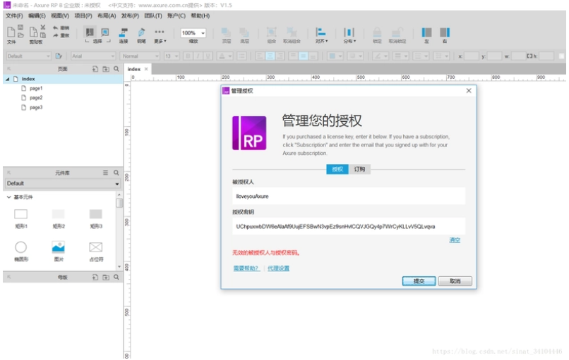Image resolution: width=569 pixels, height=360 pixels.
Task: Click the Cut scissors icon
Action: [x=43, y=27]
